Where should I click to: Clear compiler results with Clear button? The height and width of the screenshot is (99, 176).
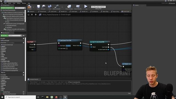pyautogui.click(x=129, y=94)
